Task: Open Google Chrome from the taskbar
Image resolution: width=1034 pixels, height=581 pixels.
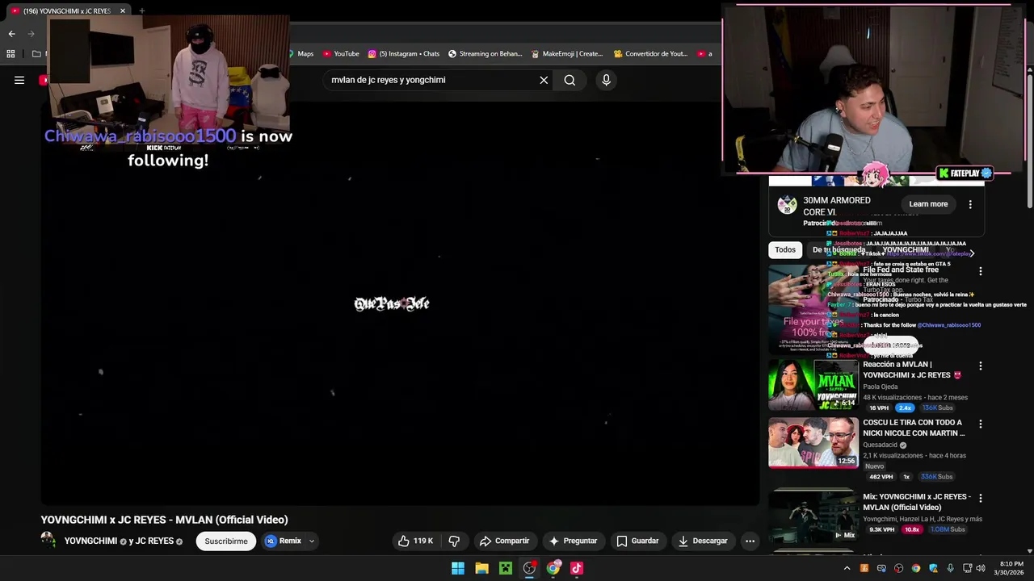Action: pos(553,568)
